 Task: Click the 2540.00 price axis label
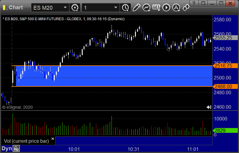coord(222,49)
